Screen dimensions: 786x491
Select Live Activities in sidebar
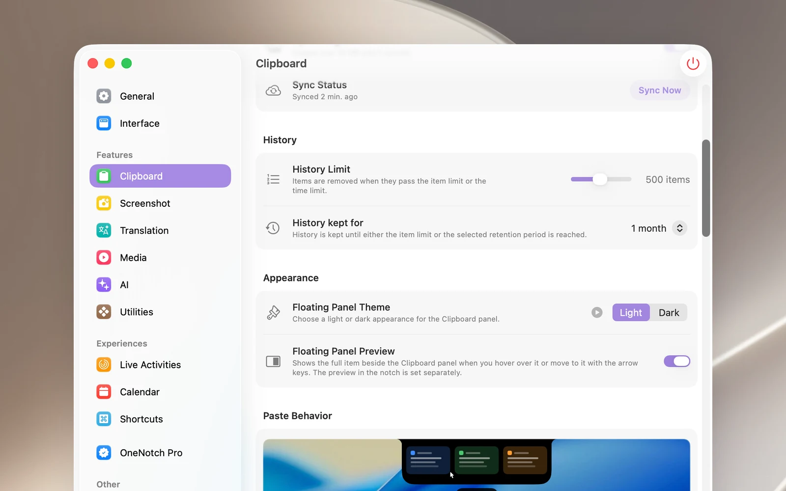tap(160, 365)
